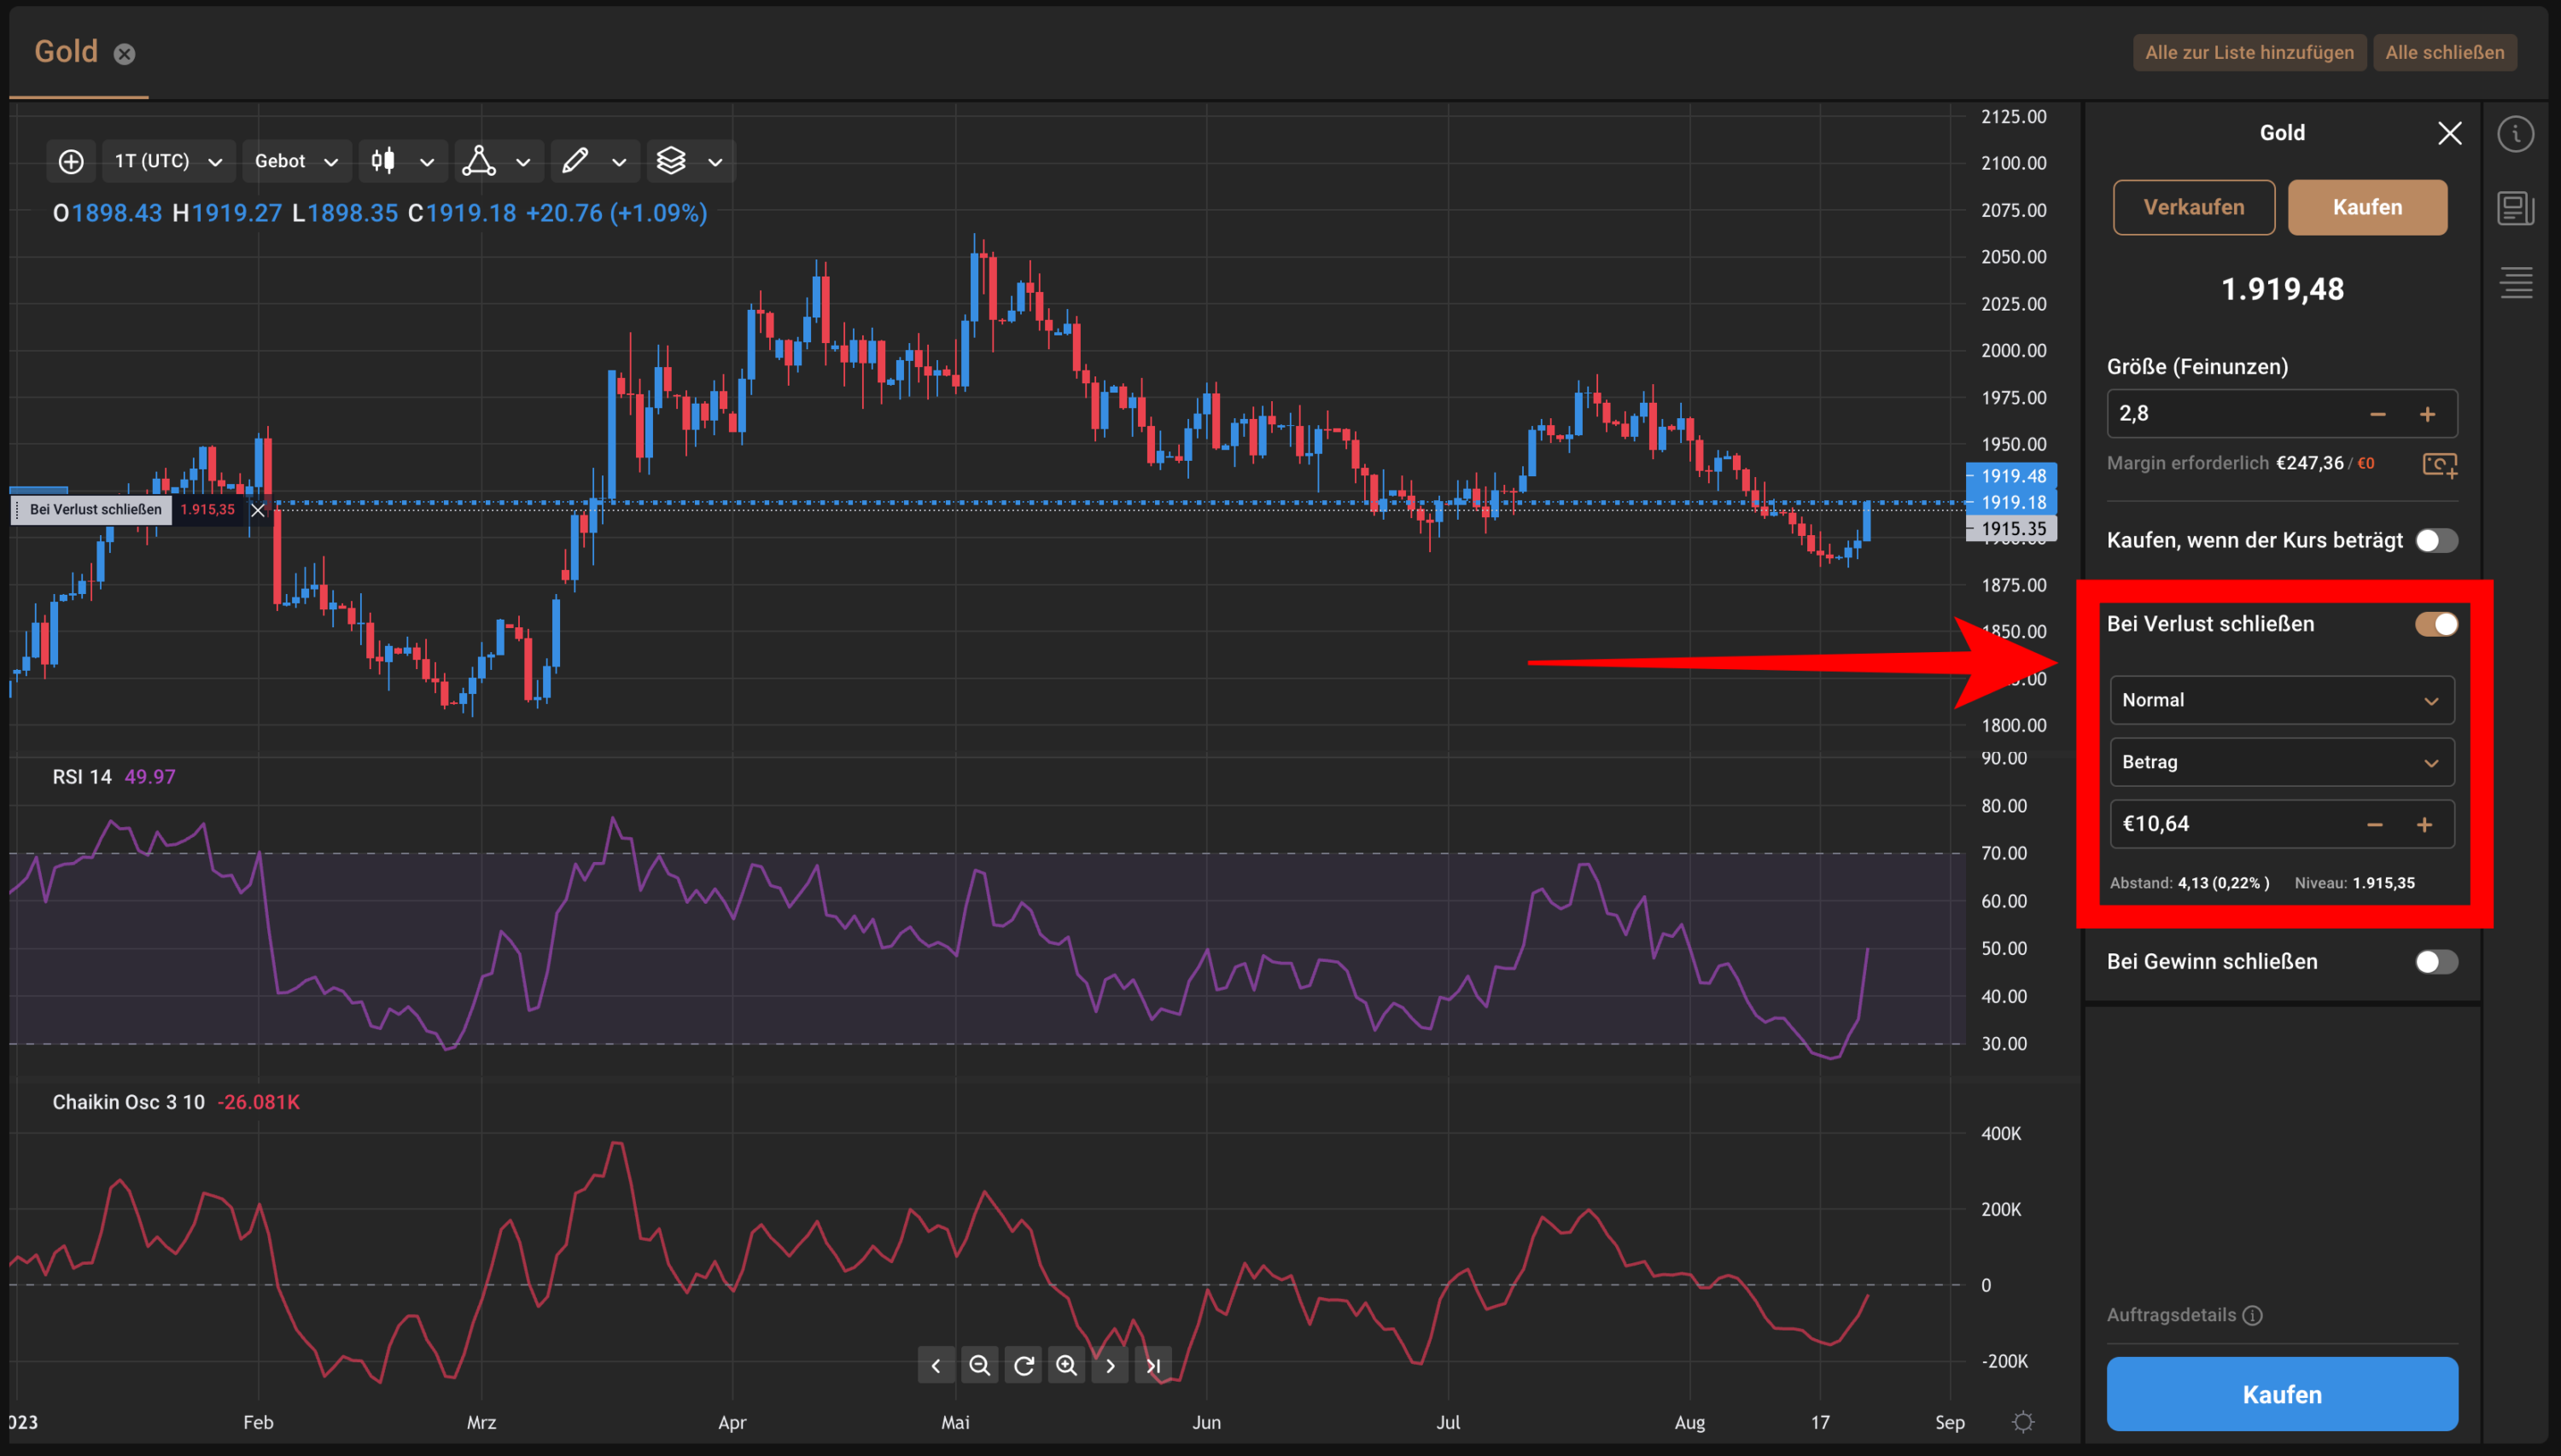Screen dimensions: 2561x1456
Task: Open the 1T (UTC) timeframe dropdown
Action: [x=168, y=161]
